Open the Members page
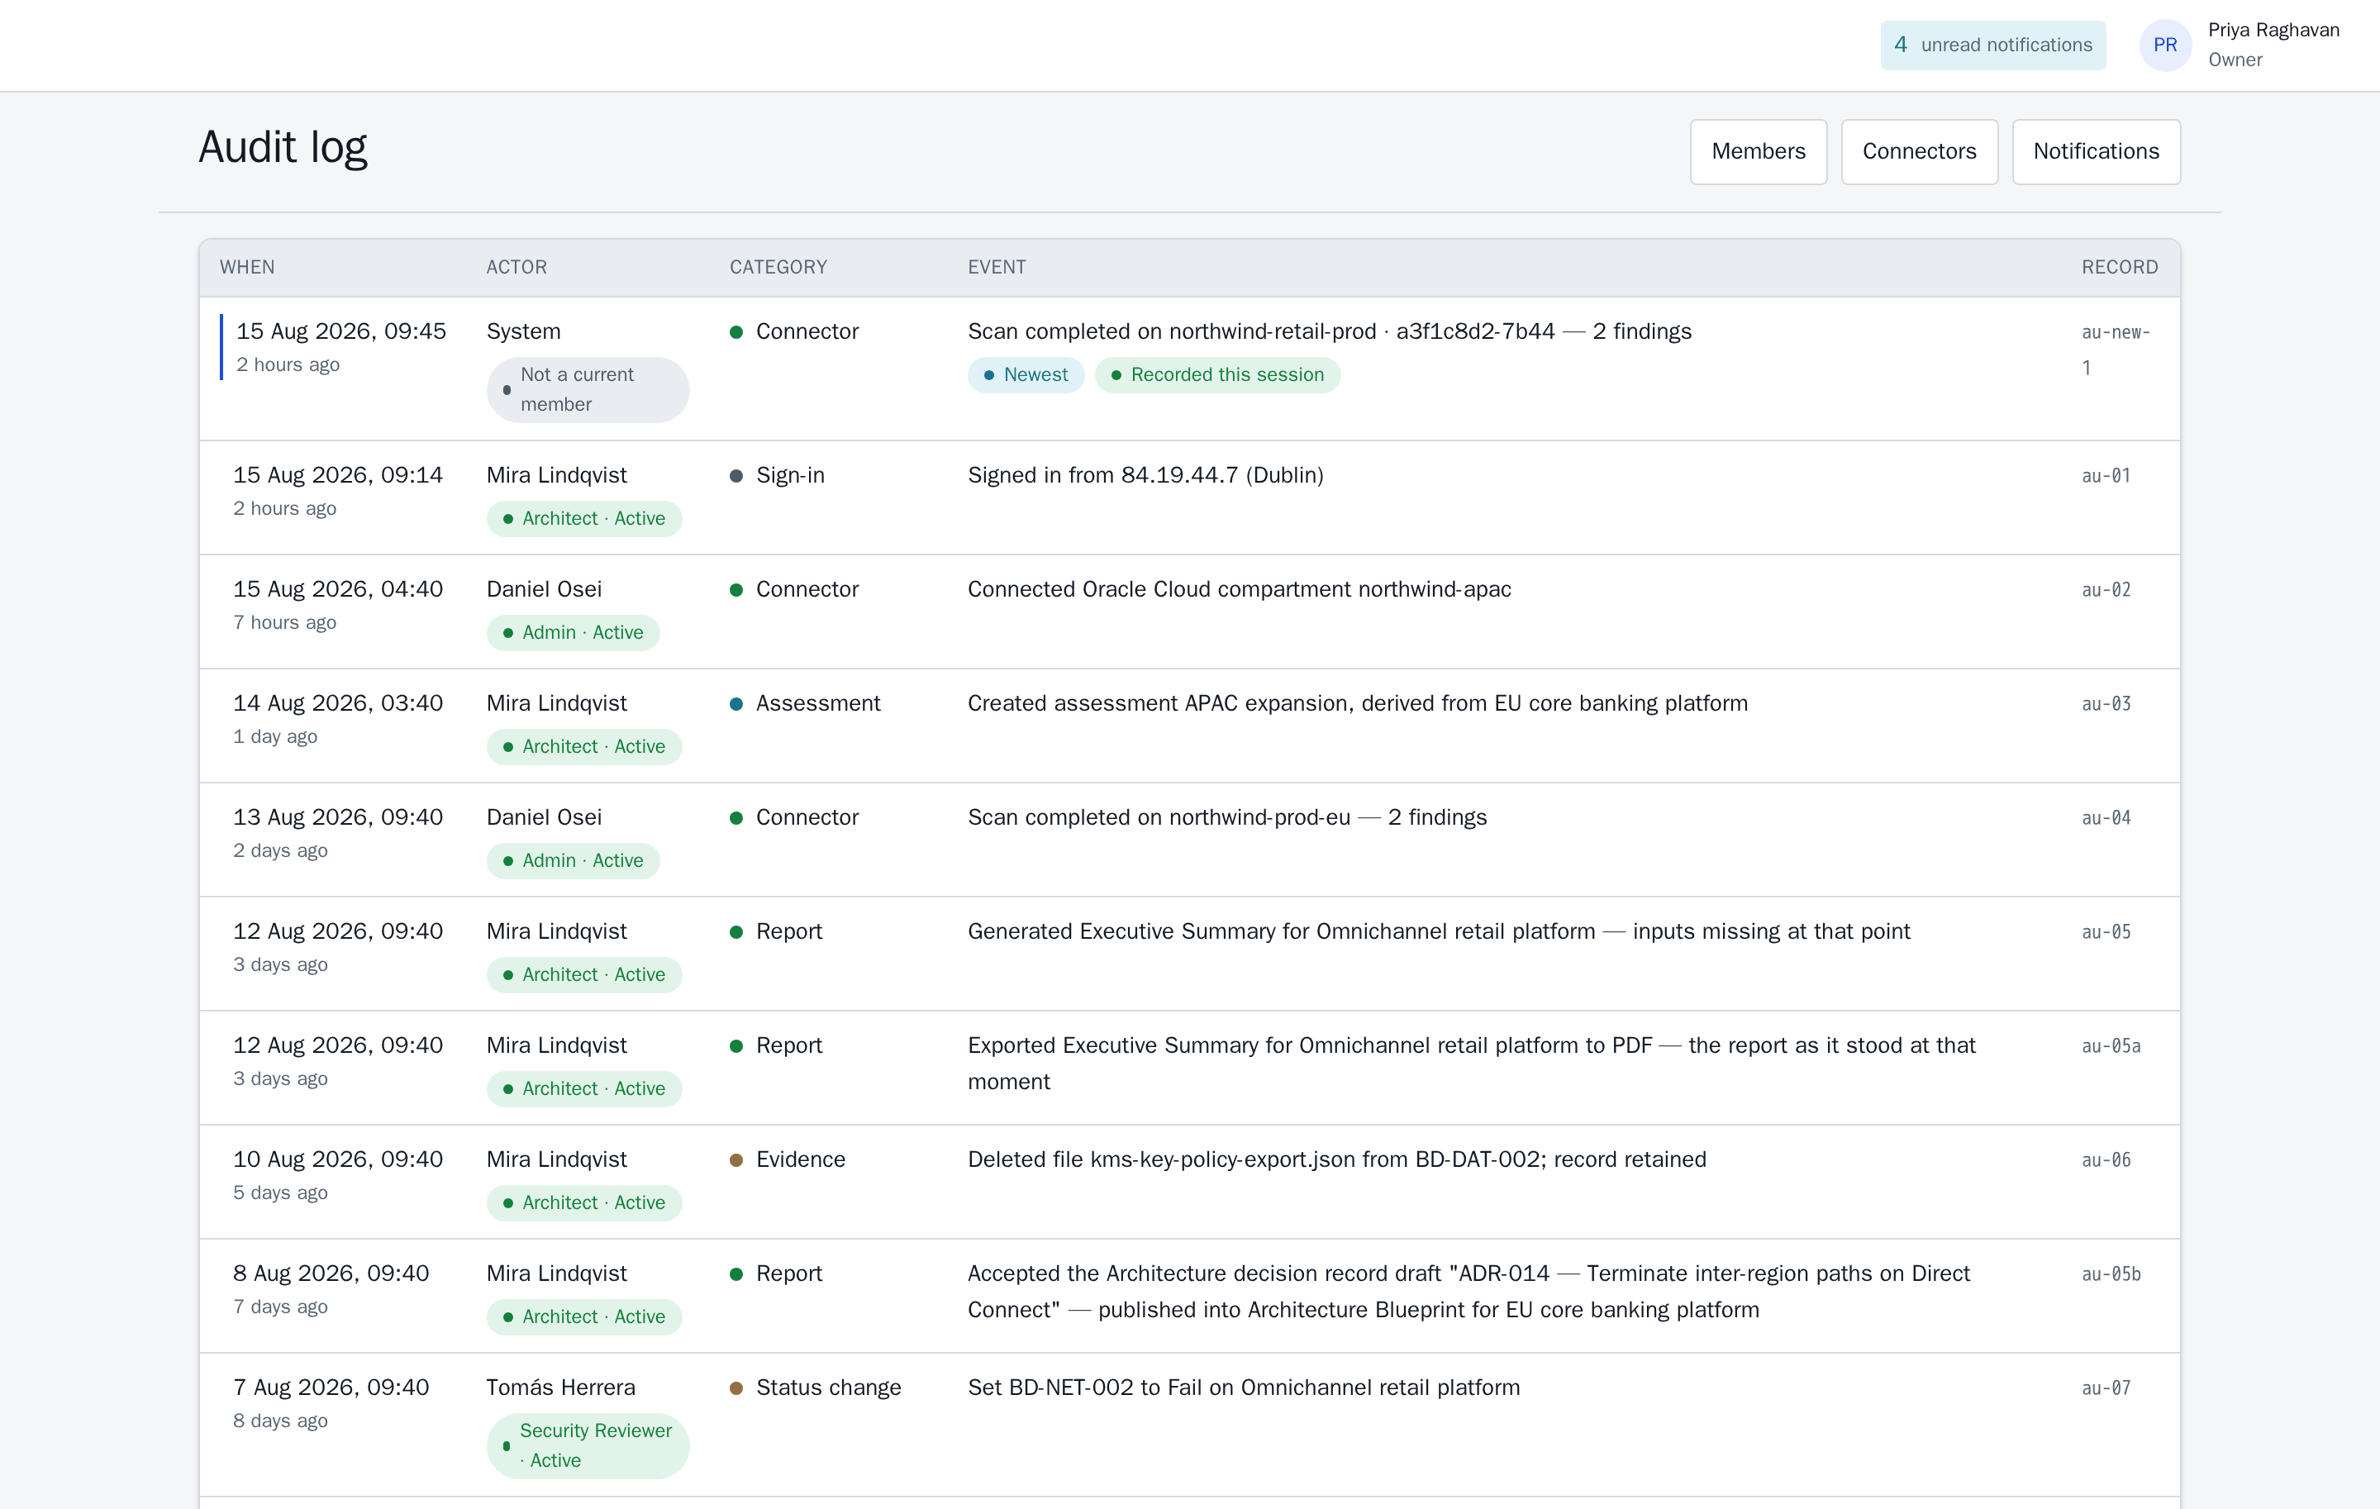This screenshot has height=1509, width=2380. pyautogui.click(x=1758, y=151)
